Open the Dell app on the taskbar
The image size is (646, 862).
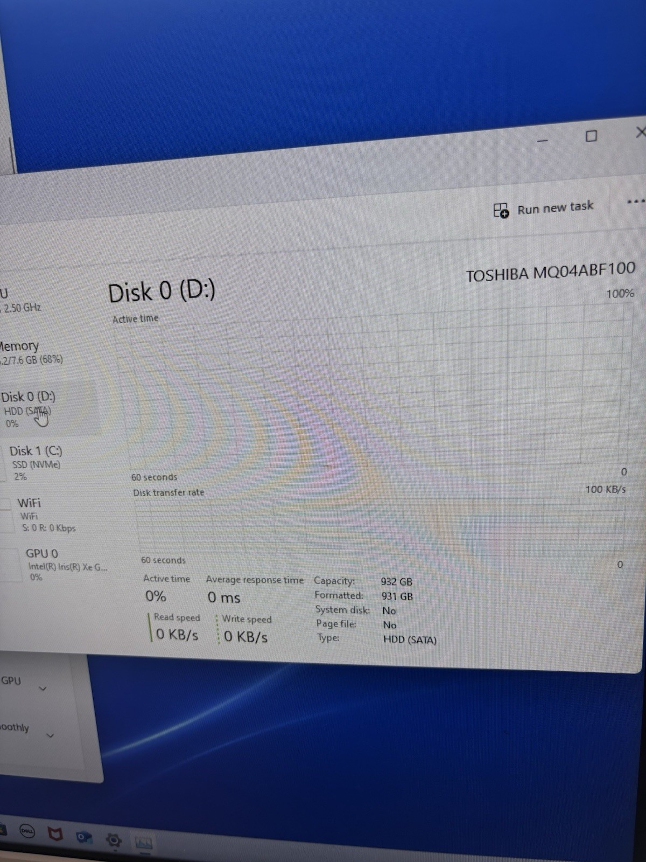(27, 831)
